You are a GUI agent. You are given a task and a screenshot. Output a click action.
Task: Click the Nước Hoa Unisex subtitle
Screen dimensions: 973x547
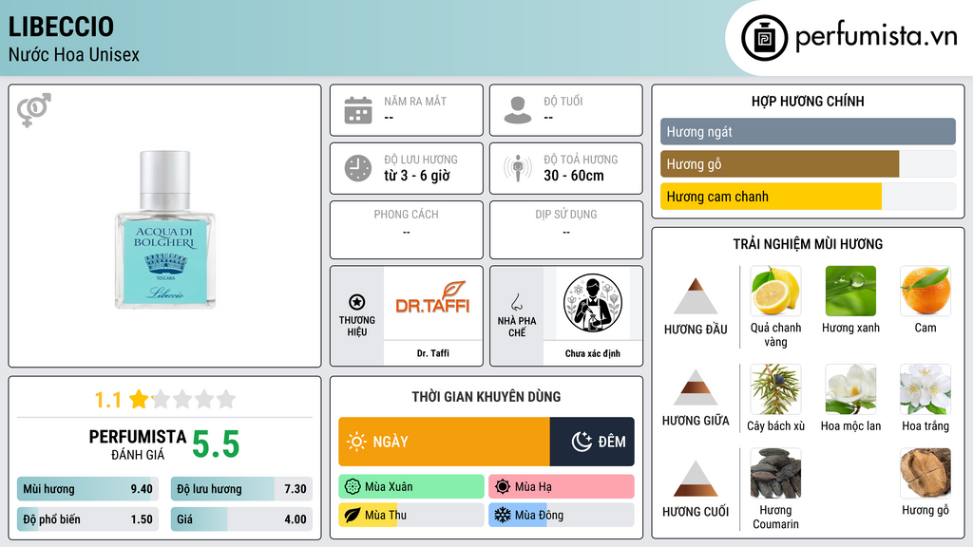click(x=74, y=54)
